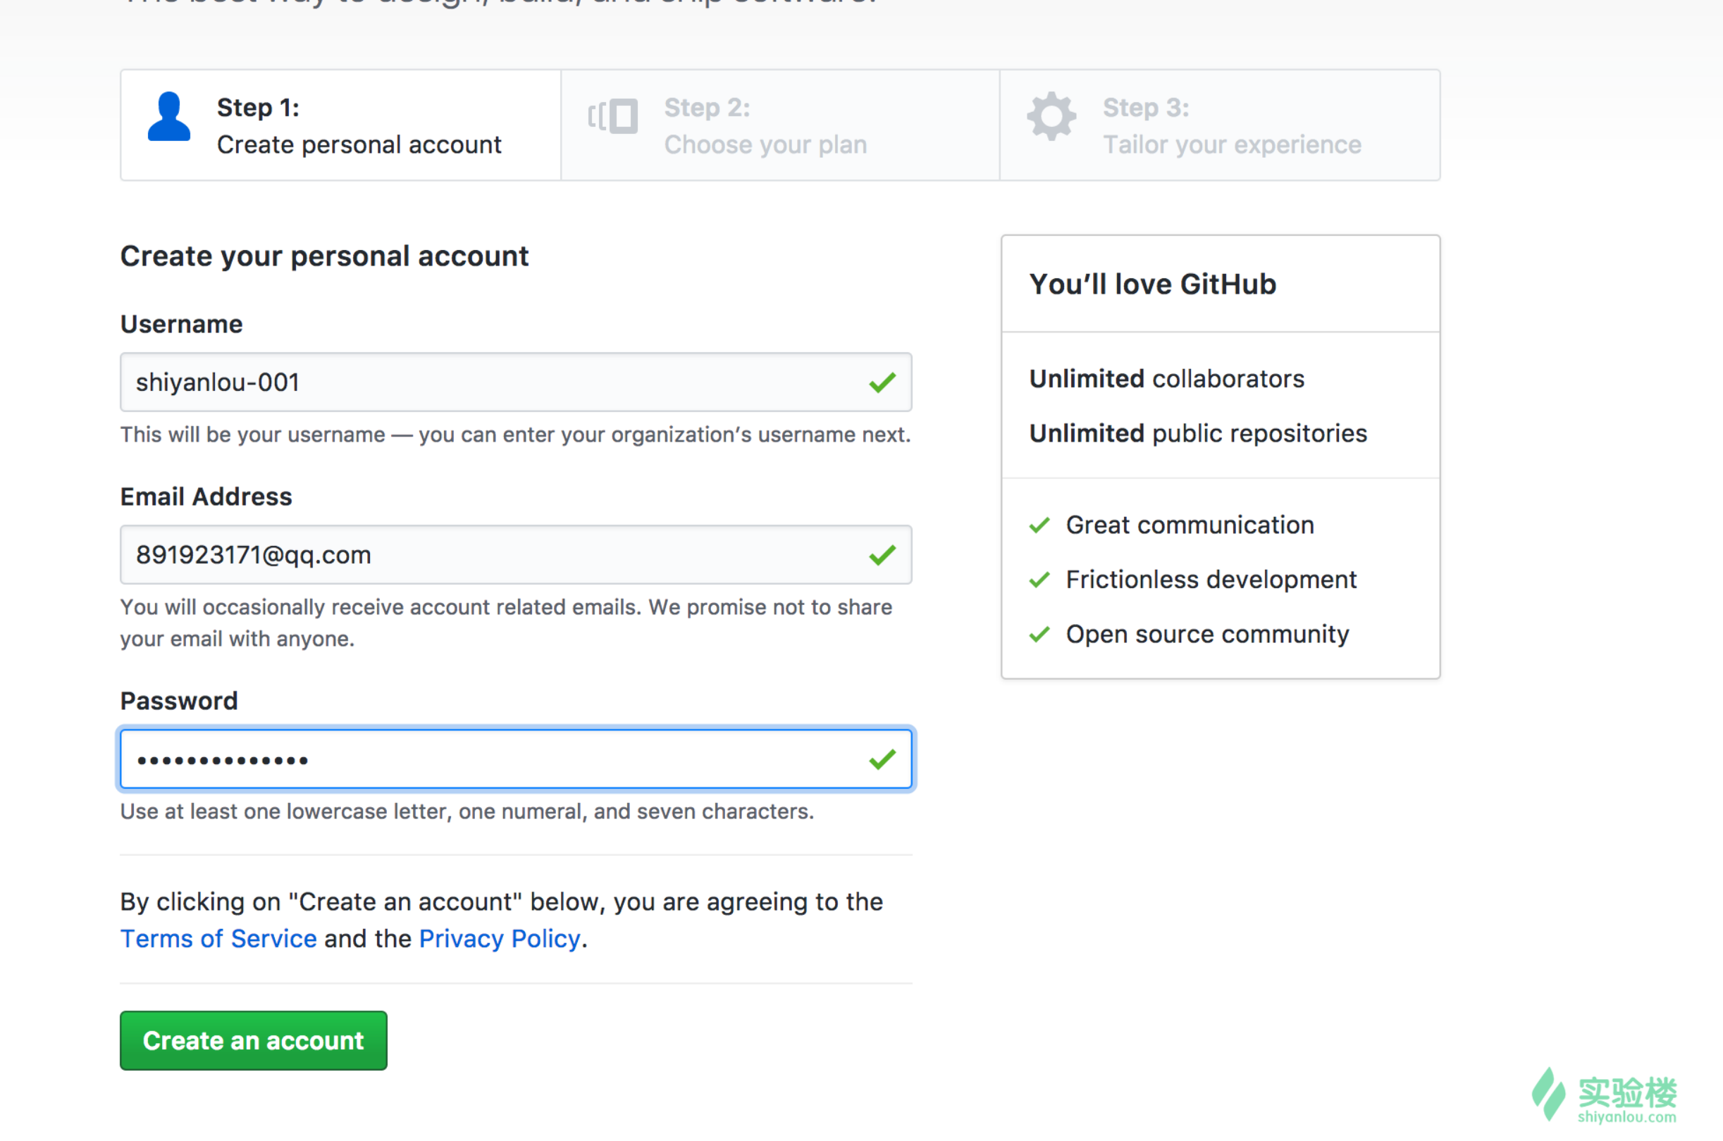Viewport: 1723px width, 1141px height.
Task: Click 'Unlimited public repositories' text
Action: coord(1197,434)
